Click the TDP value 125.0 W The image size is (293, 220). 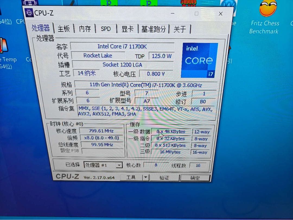[161, 56]
